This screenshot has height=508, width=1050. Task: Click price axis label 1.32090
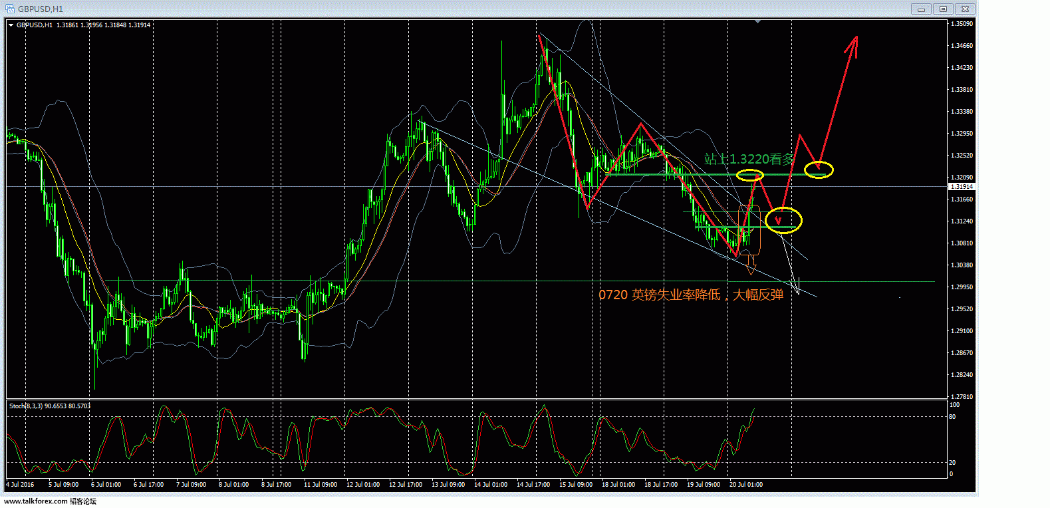(962, 178)
